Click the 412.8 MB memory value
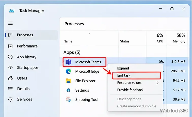The width and height of the screenshot is (192, 117). pos(178,62)
